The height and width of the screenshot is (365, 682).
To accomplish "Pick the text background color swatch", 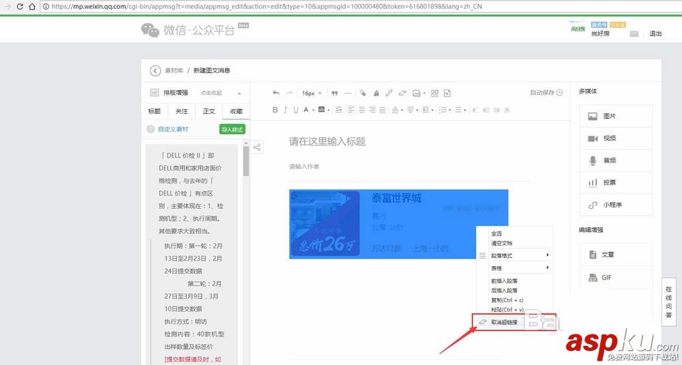I will click(x=321, y=110).
